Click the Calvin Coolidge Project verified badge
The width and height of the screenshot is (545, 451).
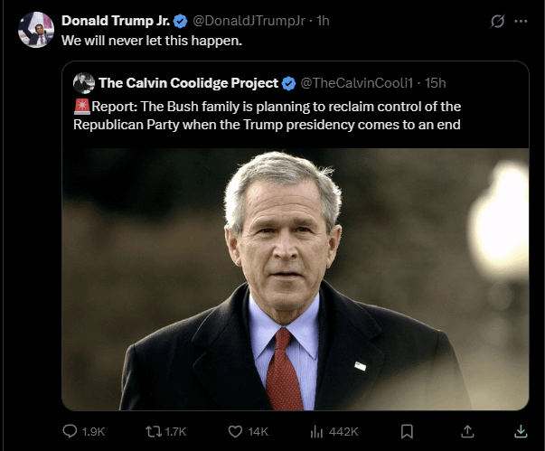point(288,83)
